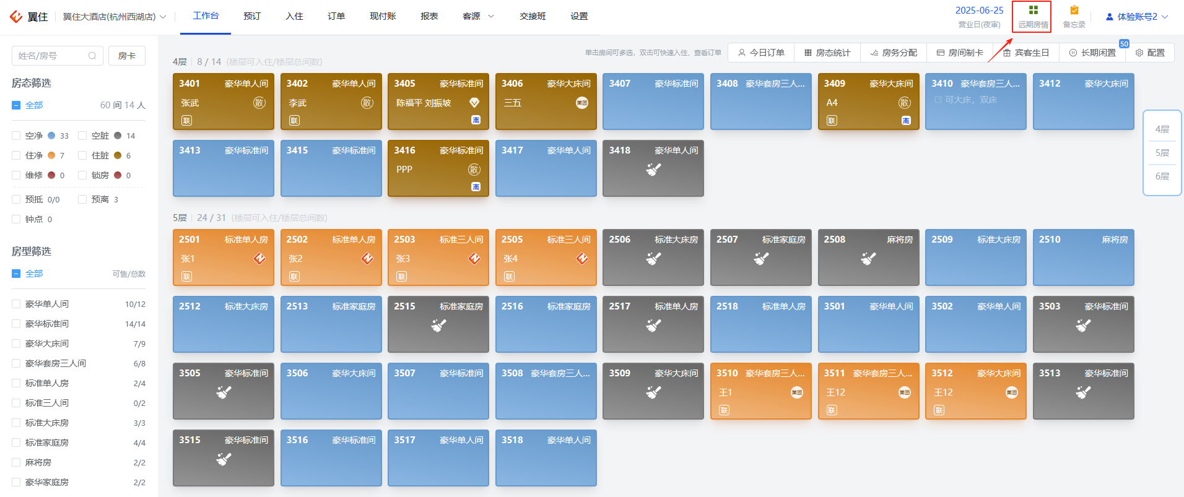Screen dimensions: 1184x497
Task: Switch to the 预订 tab
Action: click(252, 16)
